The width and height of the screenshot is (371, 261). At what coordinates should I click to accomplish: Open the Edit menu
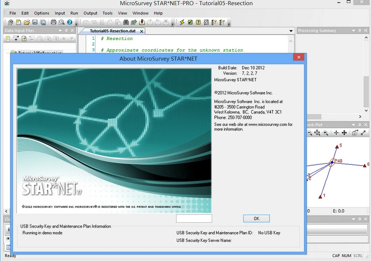pyautogui.click(x=25, y=13)
